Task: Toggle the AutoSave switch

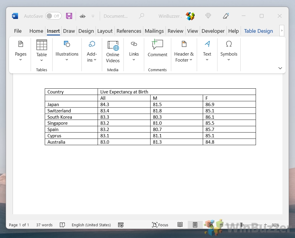Action: tap(53, 16)
